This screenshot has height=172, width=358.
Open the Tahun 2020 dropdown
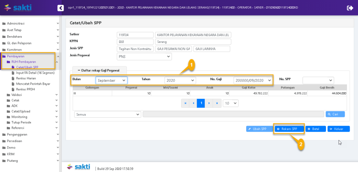180,80
